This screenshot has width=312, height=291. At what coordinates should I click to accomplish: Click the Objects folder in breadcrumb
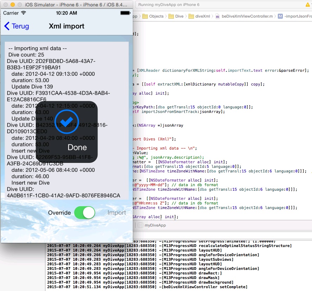(x=145, y=16)
